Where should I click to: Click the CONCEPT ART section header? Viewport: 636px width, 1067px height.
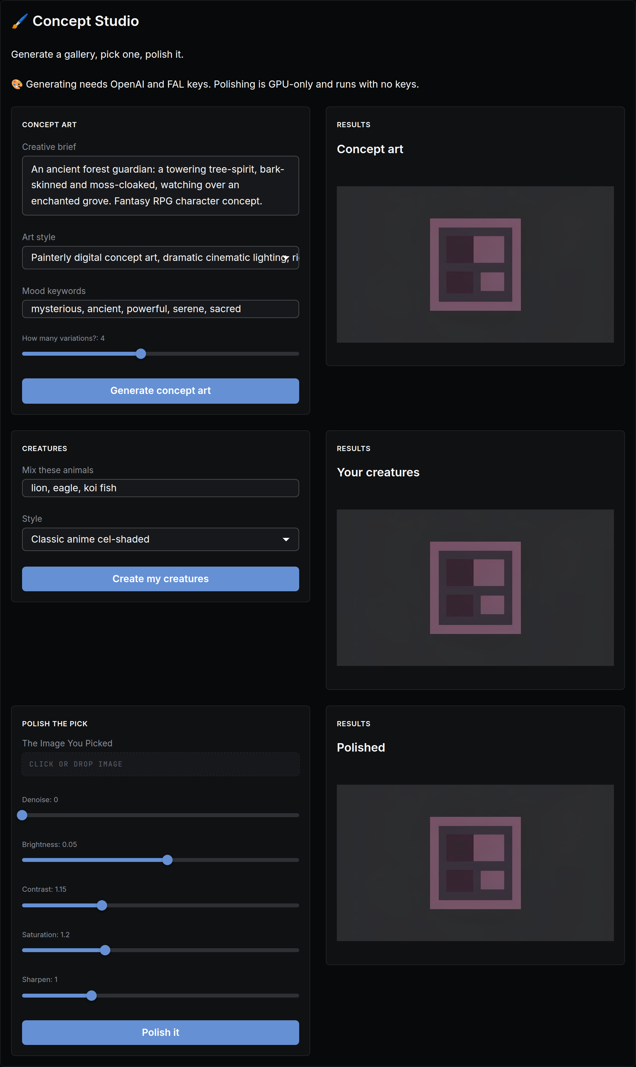tap(49, 125)
